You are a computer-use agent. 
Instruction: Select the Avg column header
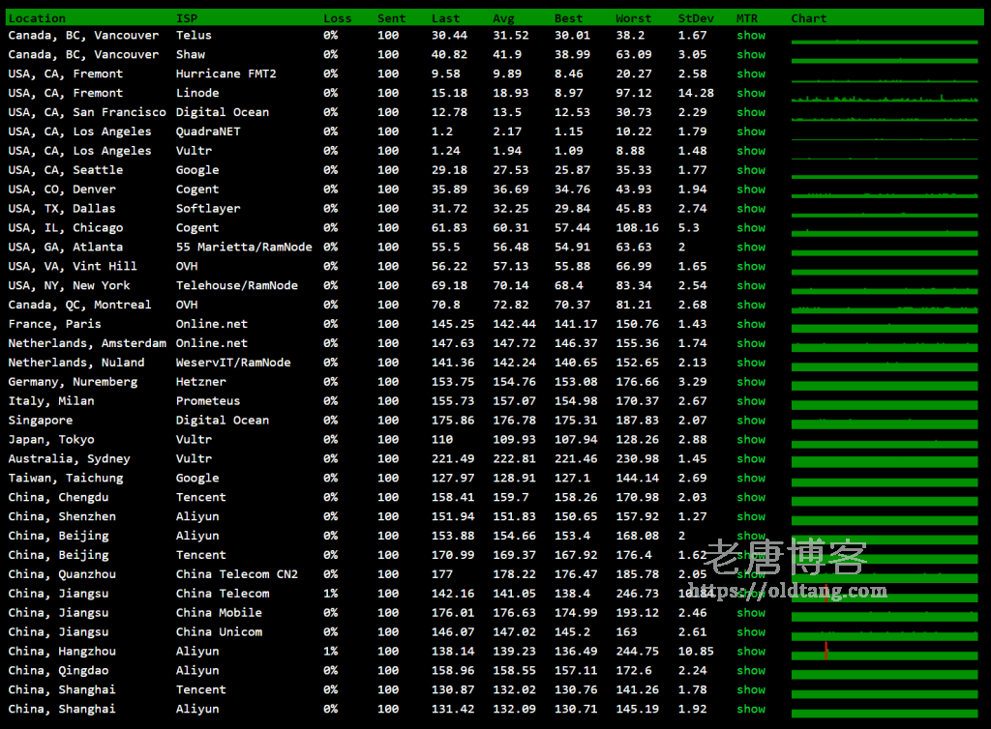(503, 18)
